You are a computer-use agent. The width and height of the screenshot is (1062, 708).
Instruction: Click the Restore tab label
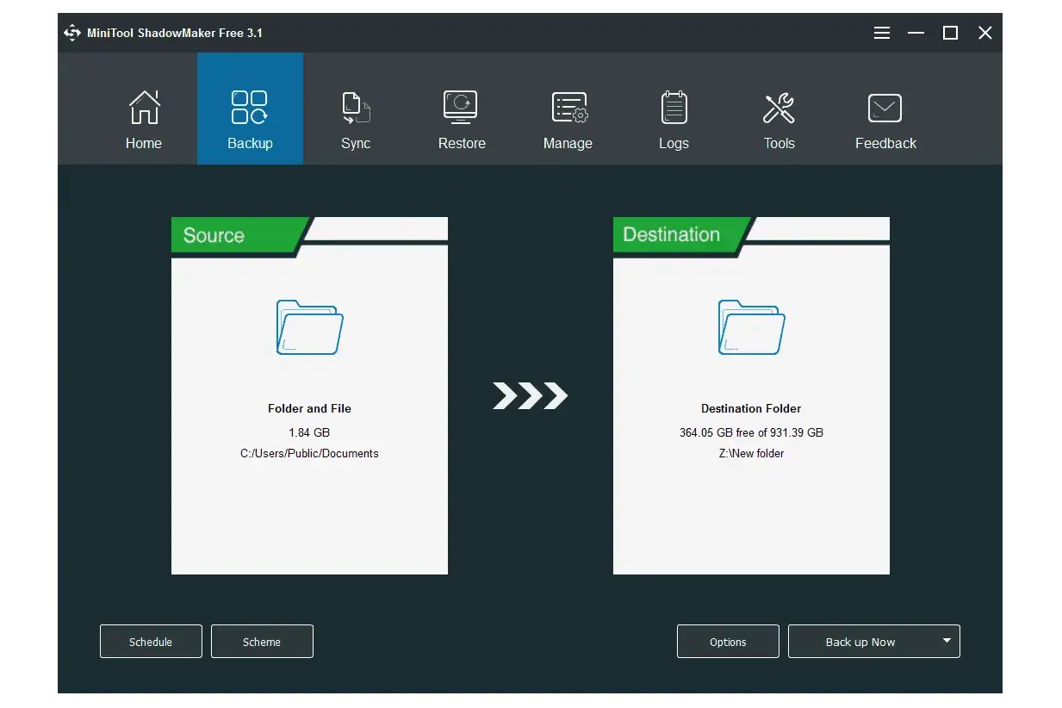[x=462, y=143]
